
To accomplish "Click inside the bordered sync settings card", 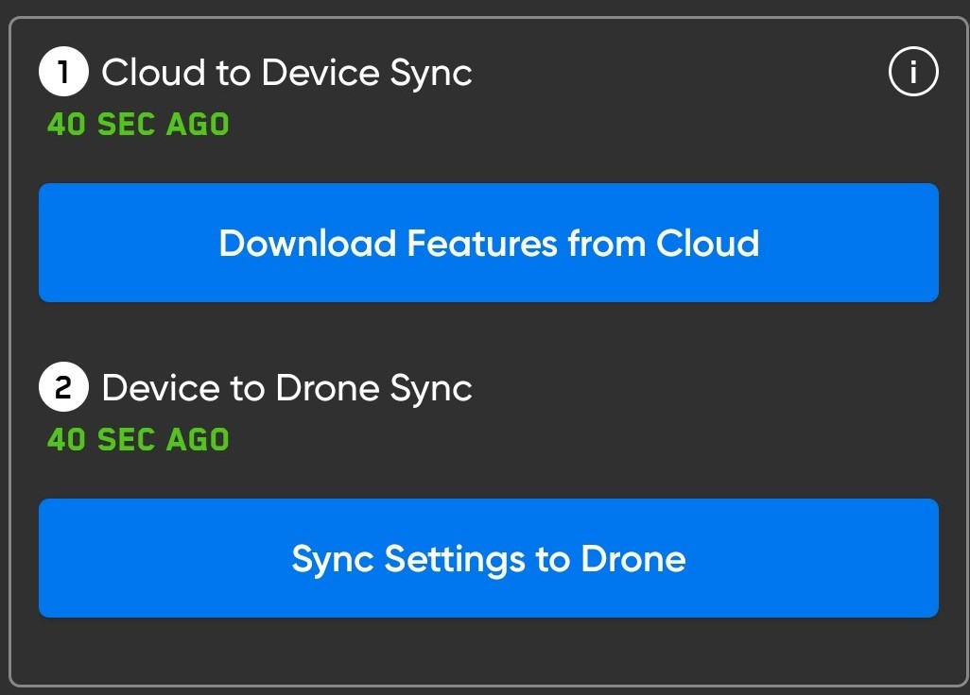I will pos(488,652).
